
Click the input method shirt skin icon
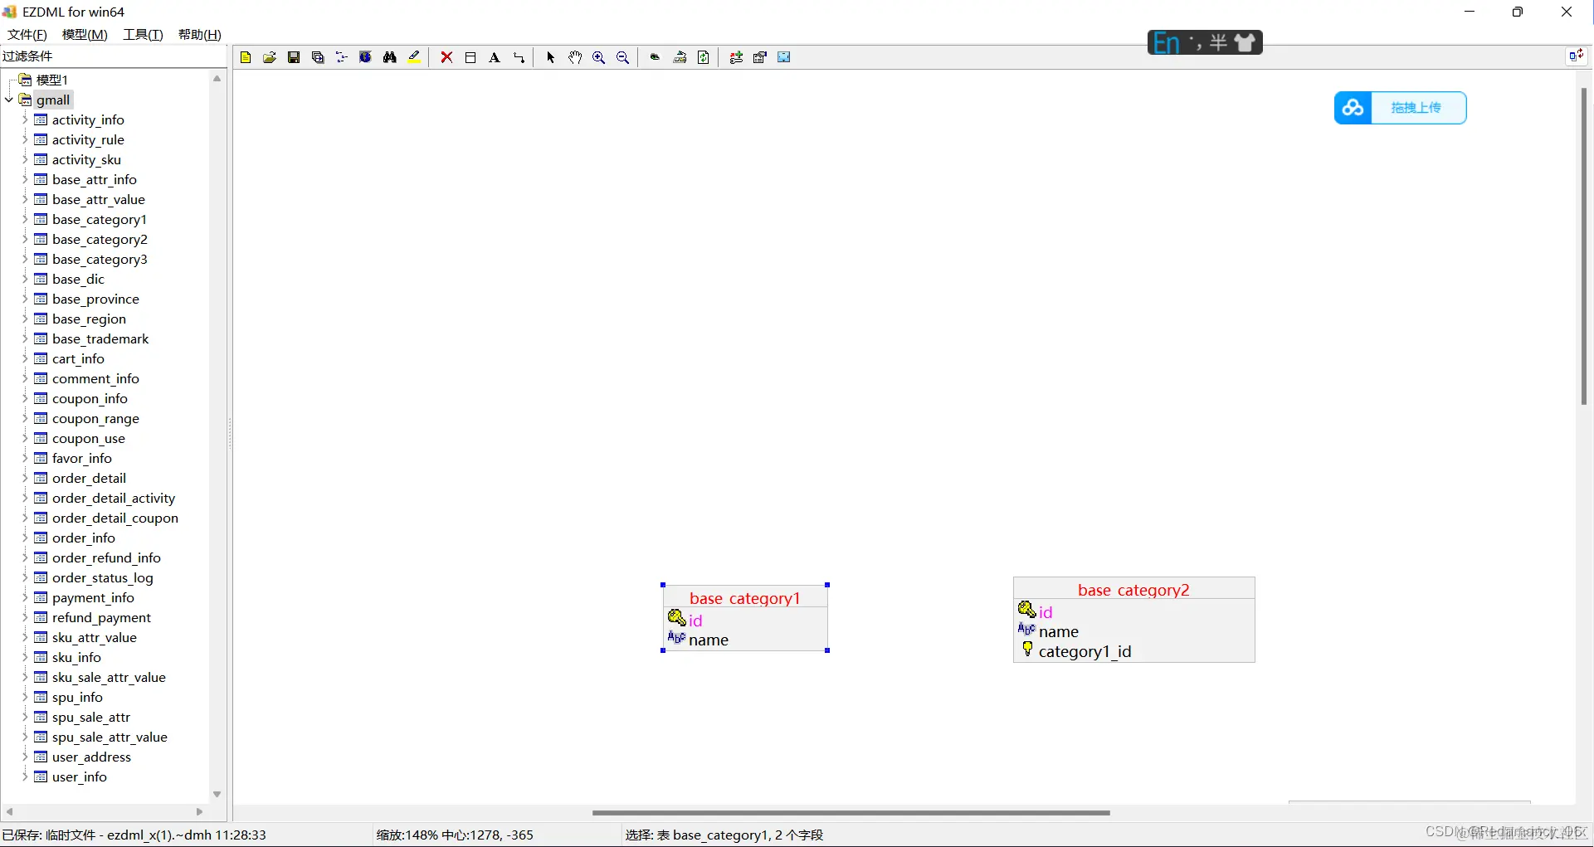click(x=1245, y=42)
